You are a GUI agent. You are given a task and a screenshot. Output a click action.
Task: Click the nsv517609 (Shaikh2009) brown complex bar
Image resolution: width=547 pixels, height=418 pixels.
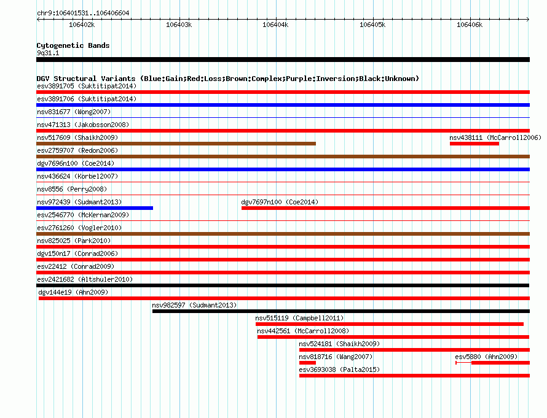point(176,144)
